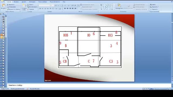This screenshot has height=97, width=173.
Task: Toggle text shadow formatting
Action: click(x=51, y=8)
